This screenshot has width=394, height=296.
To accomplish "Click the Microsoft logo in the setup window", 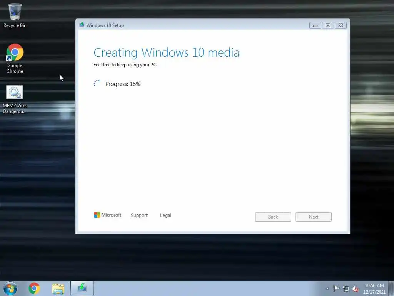I will [x=108, y=215].
